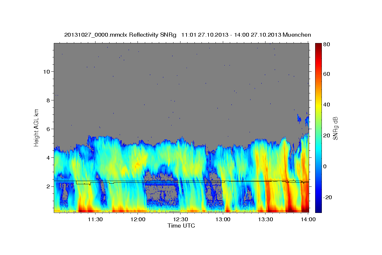Select the '14:00' time axis label
Screen dimensions: 382x255
pos(308,219)
